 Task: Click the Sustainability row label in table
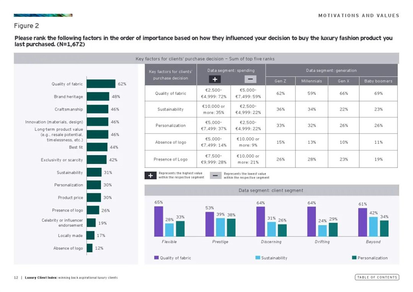pos(171,110)
